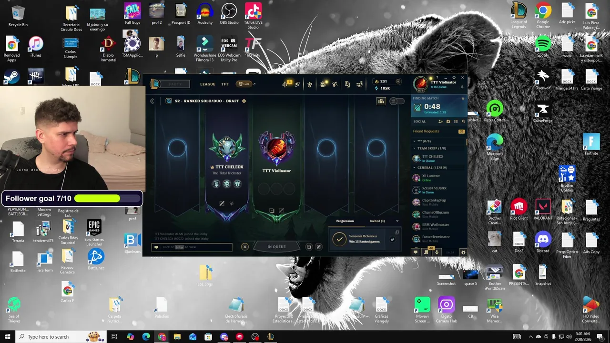Go back with the lobby chevron arrow
Image resolution: width=610 pixels, height=343 pixels.
coord(152,101)
